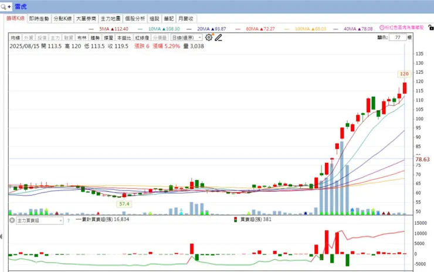Click the pink info circle icon
The width and height of the screenshot is (434, 272).
382,28
